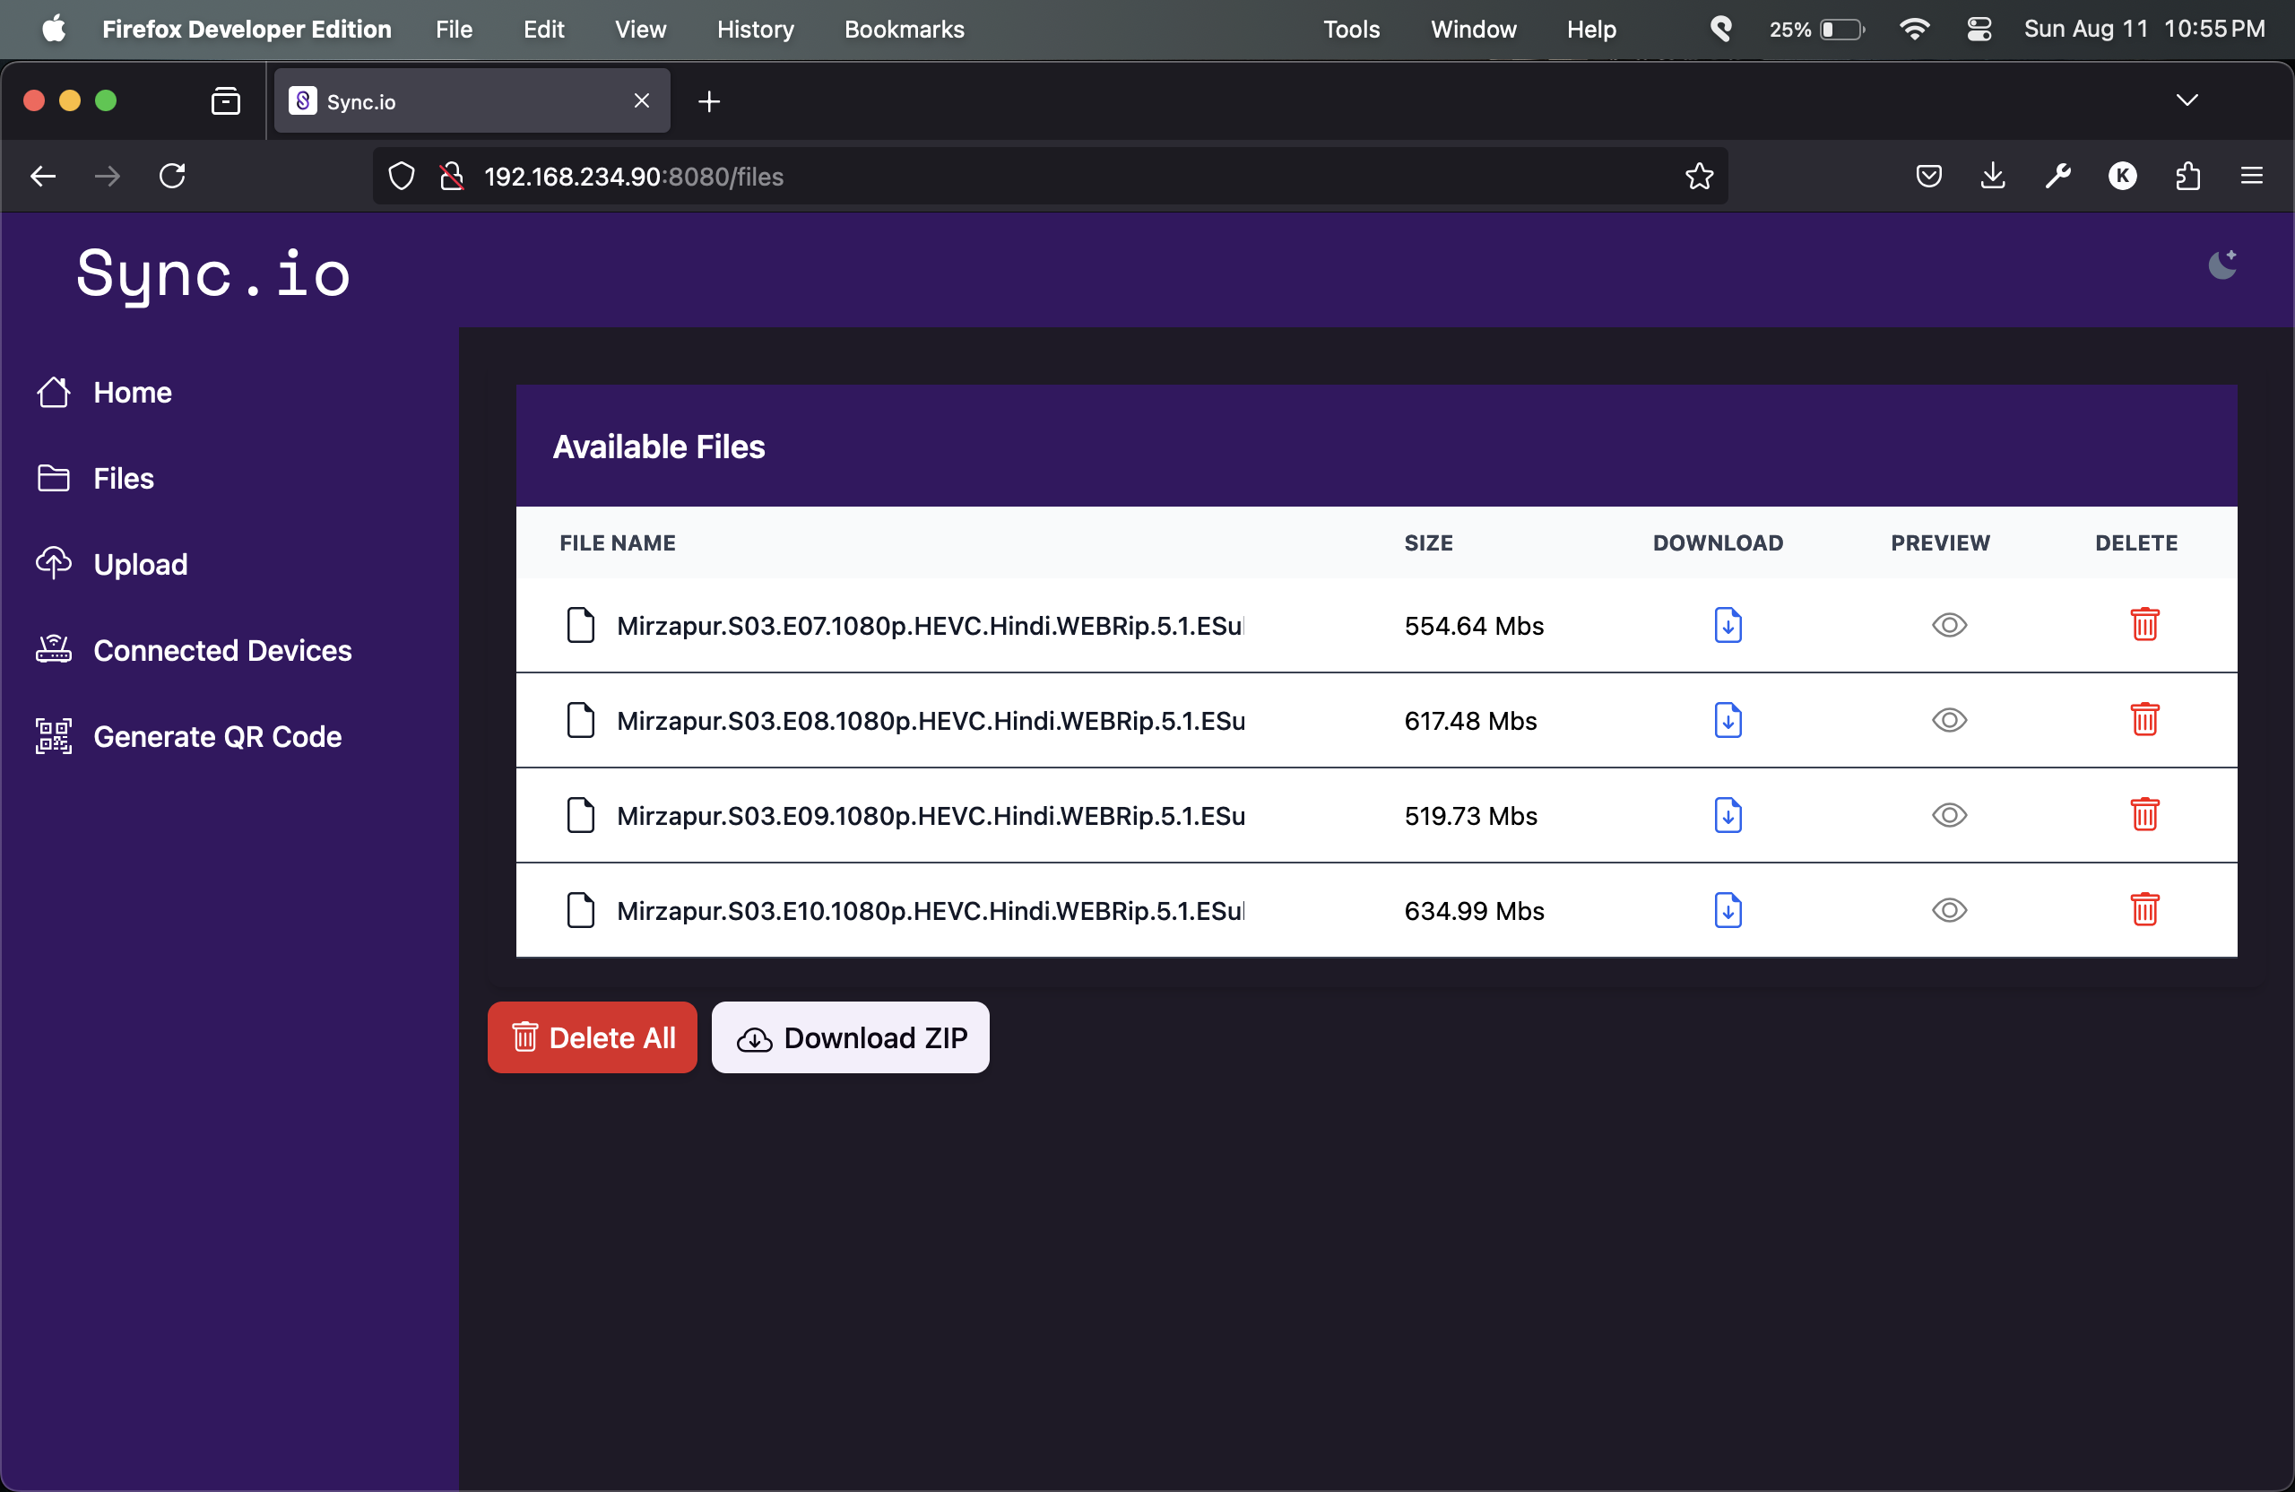Click the insecure connection lock icon
The image size is (2295, 1492).
pyautogui.click(x=451, y=177)
